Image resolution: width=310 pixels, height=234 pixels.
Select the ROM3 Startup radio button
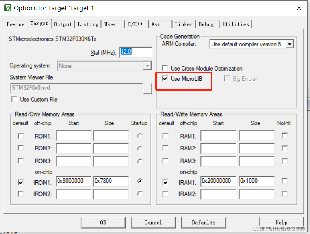click(140, 162)
